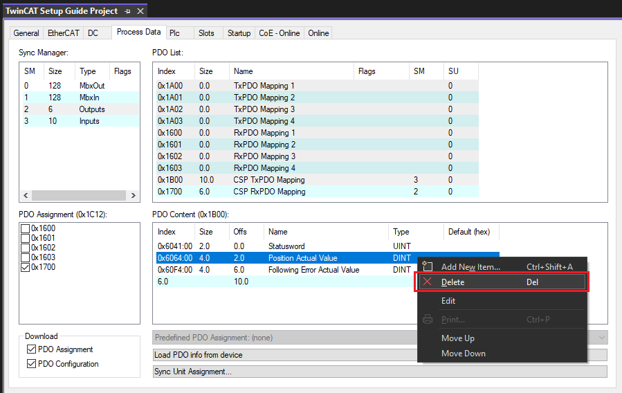Open the Predefined PDO Assignment dropdown
The height and width of the screenshot is (393, 622).
(x=602, y=338)
